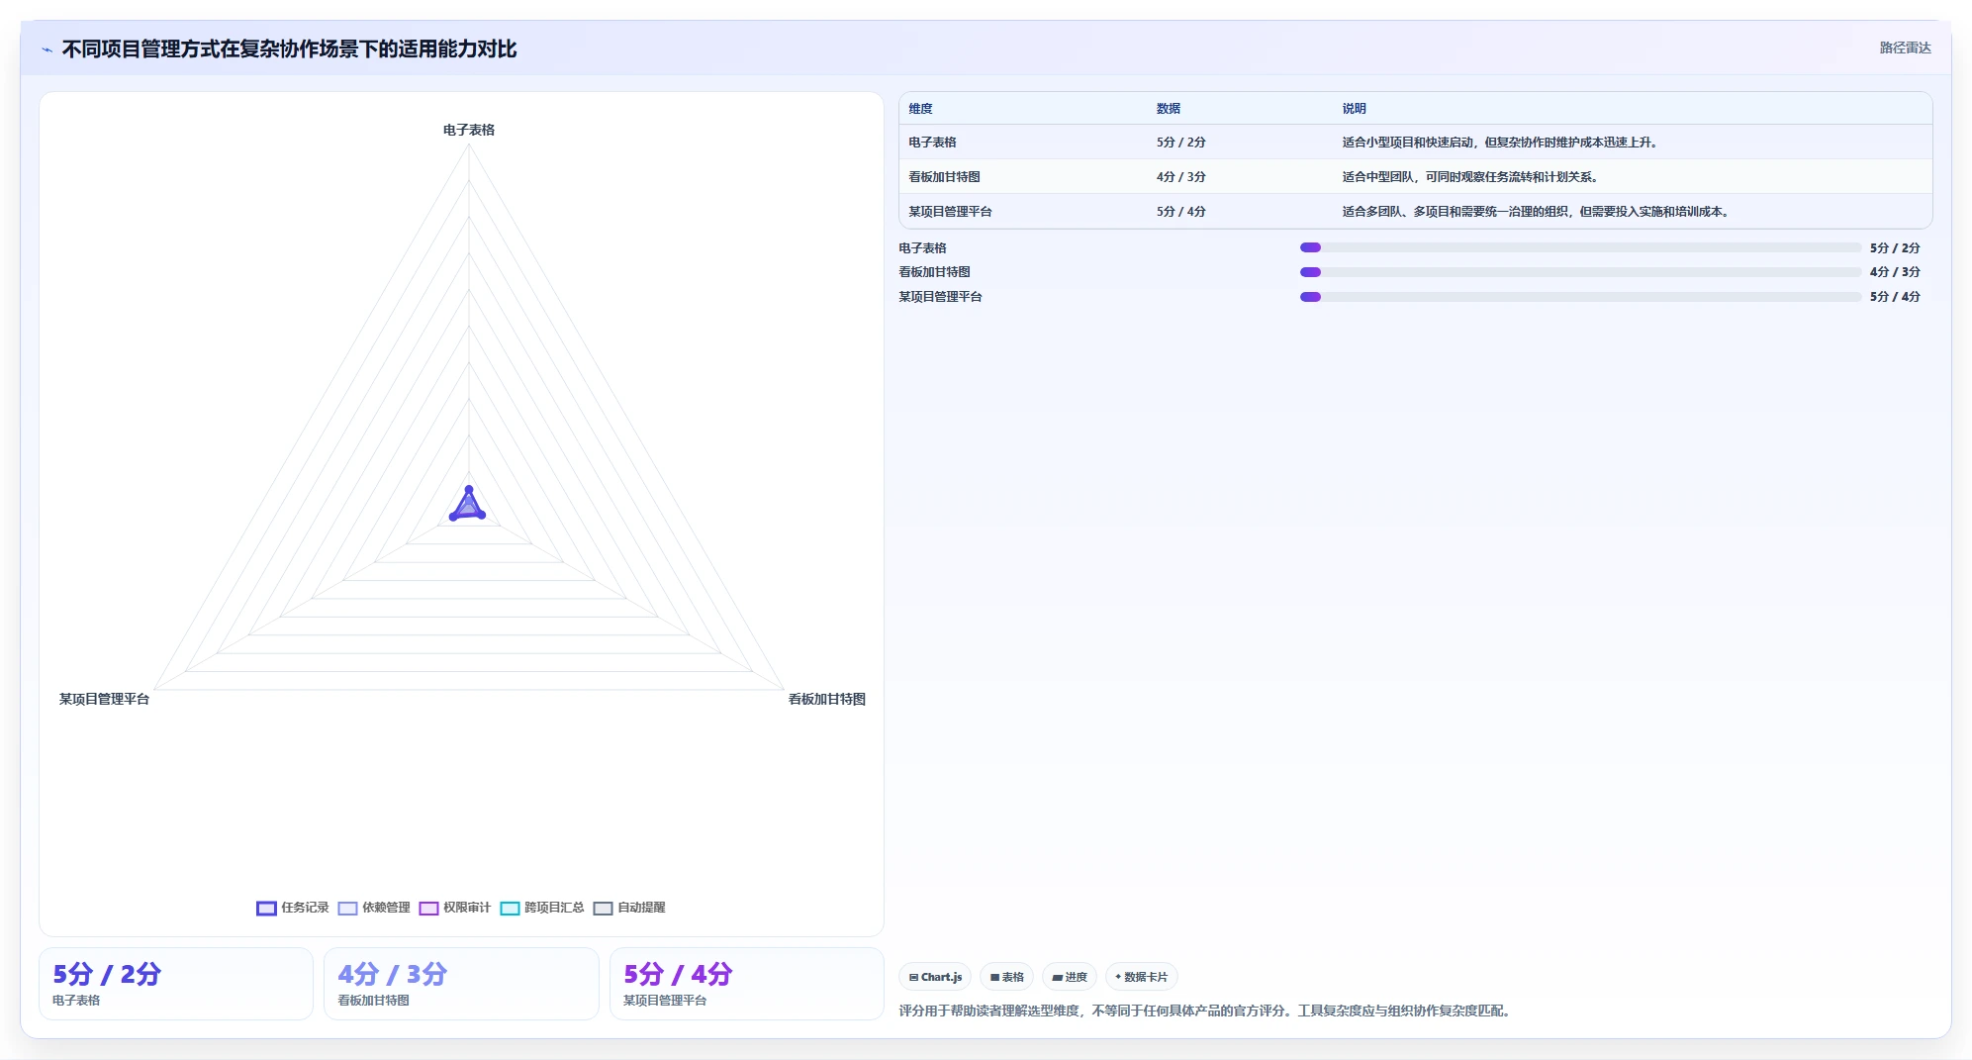
Task: Click the dashboard title 不同项目管理方式…适用能力对比
Action: [x=289, y=49]
